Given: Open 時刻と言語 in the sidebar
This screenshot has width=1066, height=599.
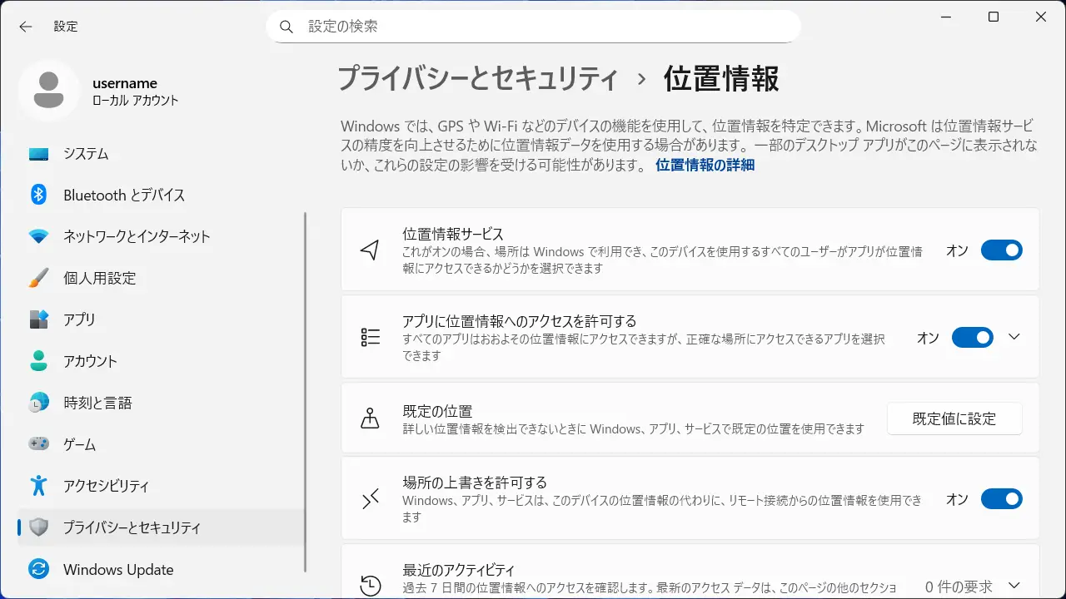Looking at the screenshot, I should pos(97,403).
